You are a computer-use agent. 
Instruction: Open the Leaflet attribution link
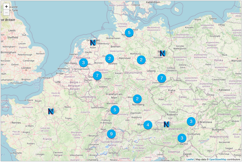190,159
